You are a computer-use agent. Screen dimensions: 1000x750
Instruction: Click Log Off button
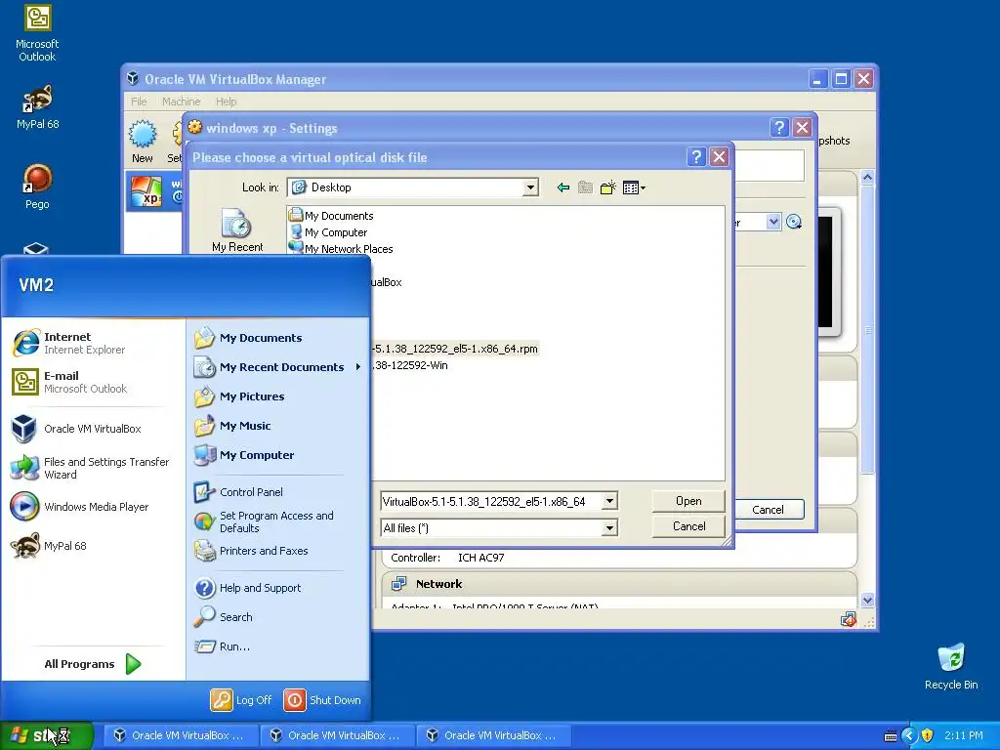pos(241,700)
